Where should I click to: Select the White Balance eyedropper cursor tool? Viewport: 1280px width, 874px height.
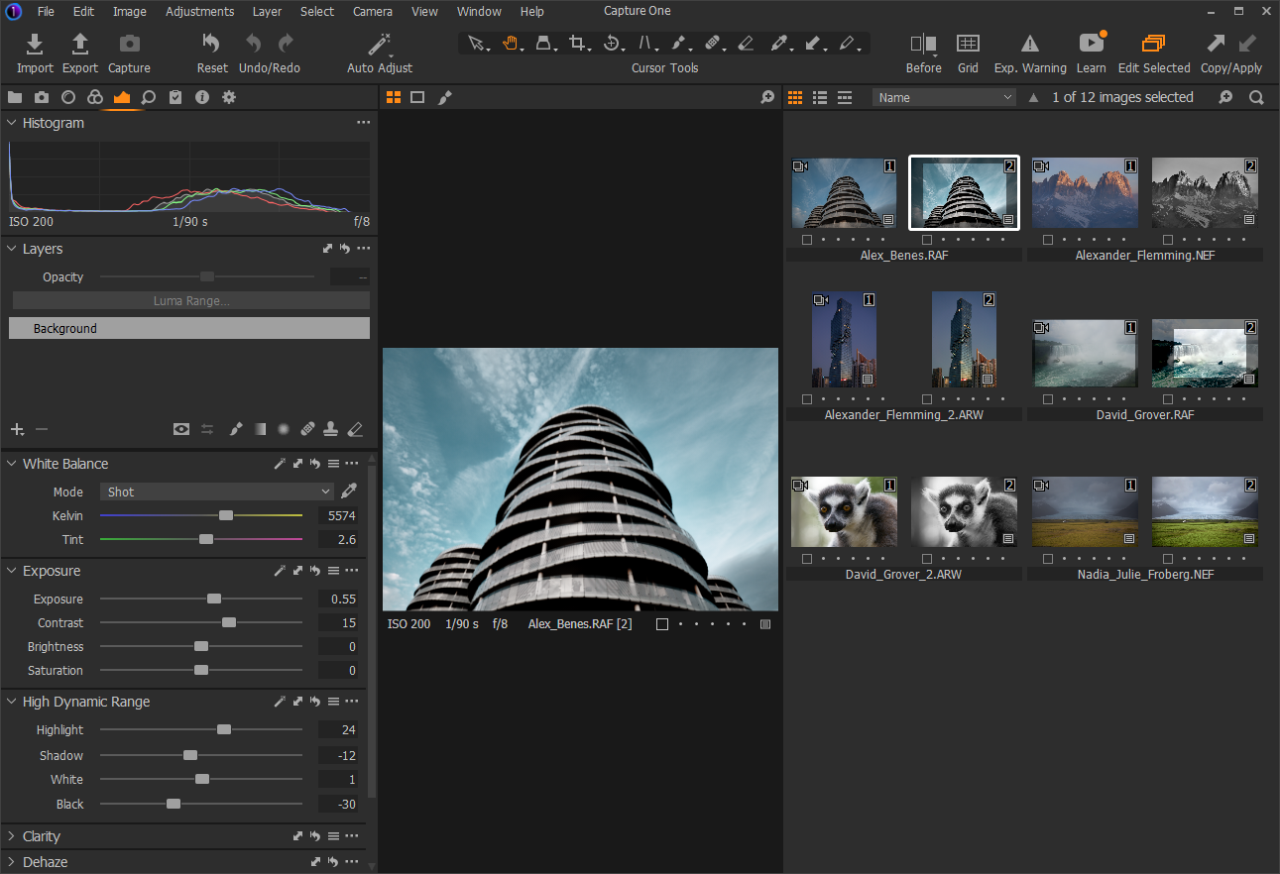779,44
